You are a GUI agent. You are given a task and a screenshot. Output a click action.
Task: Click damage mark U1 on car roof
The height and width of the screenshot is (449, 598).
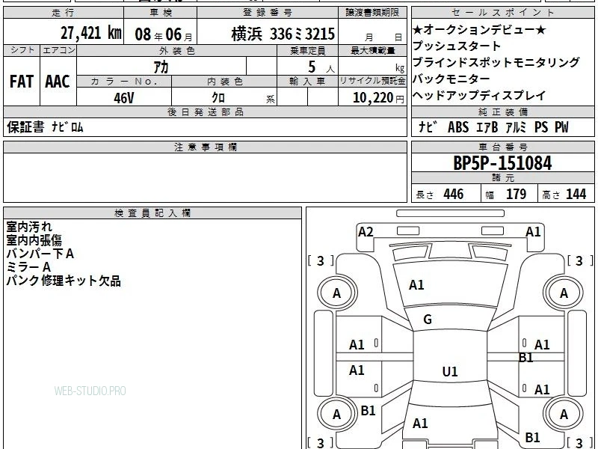pyautogui.click(x=450, y=371)
